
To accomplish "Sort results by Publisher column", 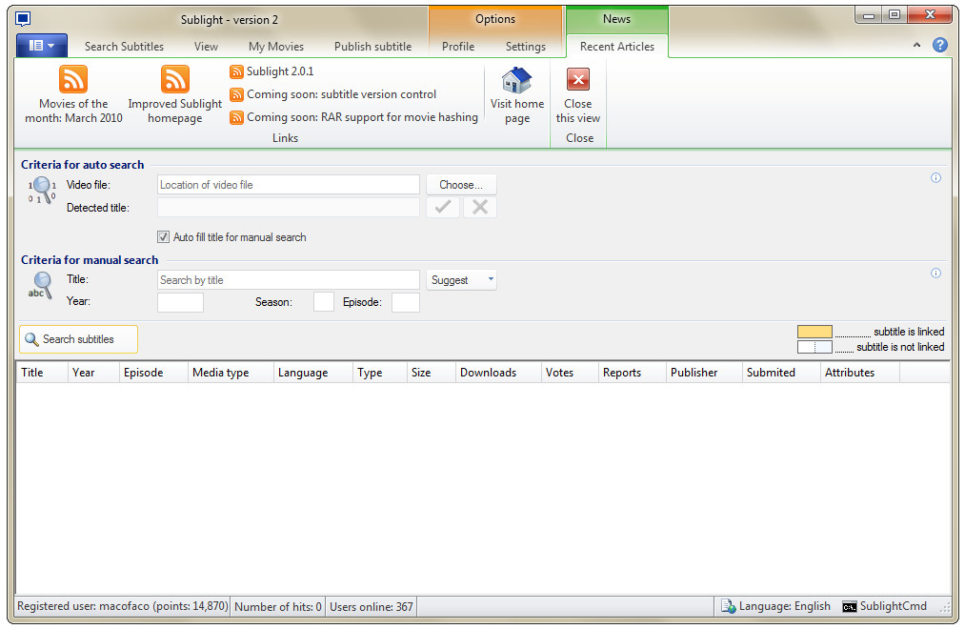I will [704, 373].
